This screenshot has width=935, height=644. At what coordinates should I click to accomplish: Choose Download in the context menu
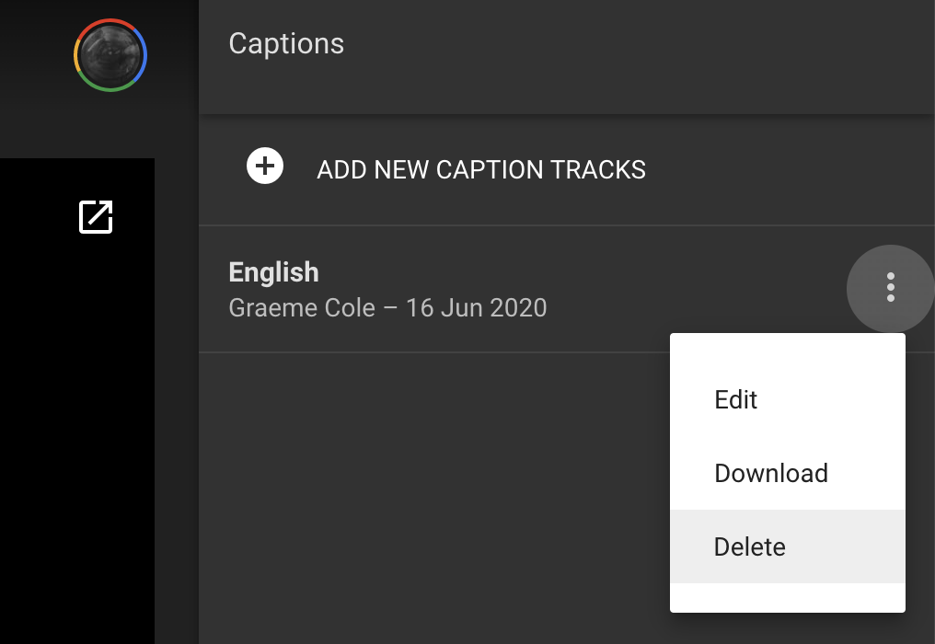(771, 473)
